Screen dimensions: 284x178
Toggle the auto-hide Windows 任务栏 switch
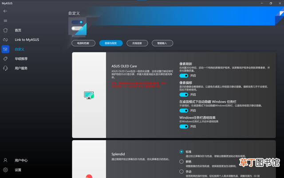tap(184, 110)
